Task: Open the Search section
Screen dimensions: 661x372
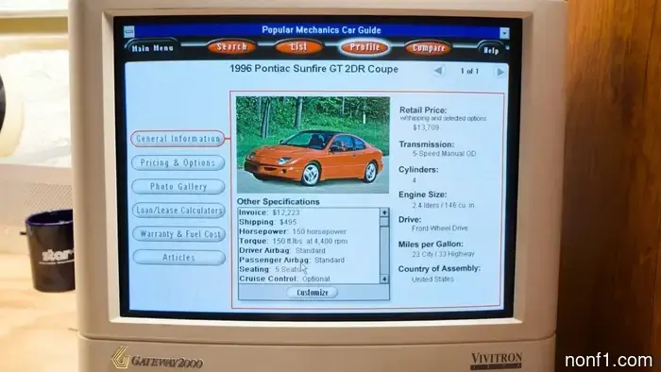Action: click(231, 47)
